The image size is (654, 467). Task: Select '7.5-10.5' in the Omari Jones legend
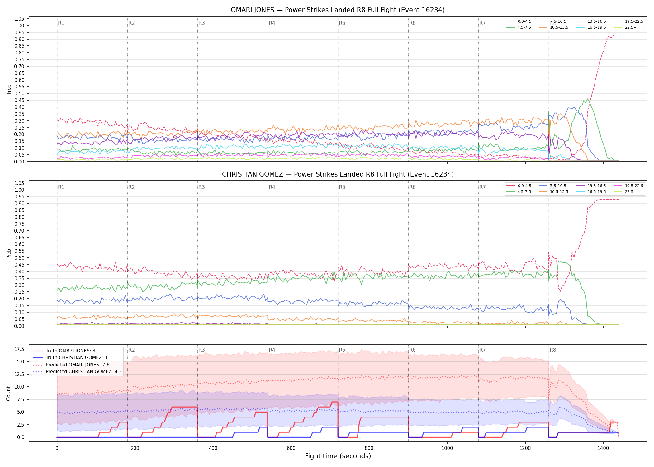(x=558, y=21)
